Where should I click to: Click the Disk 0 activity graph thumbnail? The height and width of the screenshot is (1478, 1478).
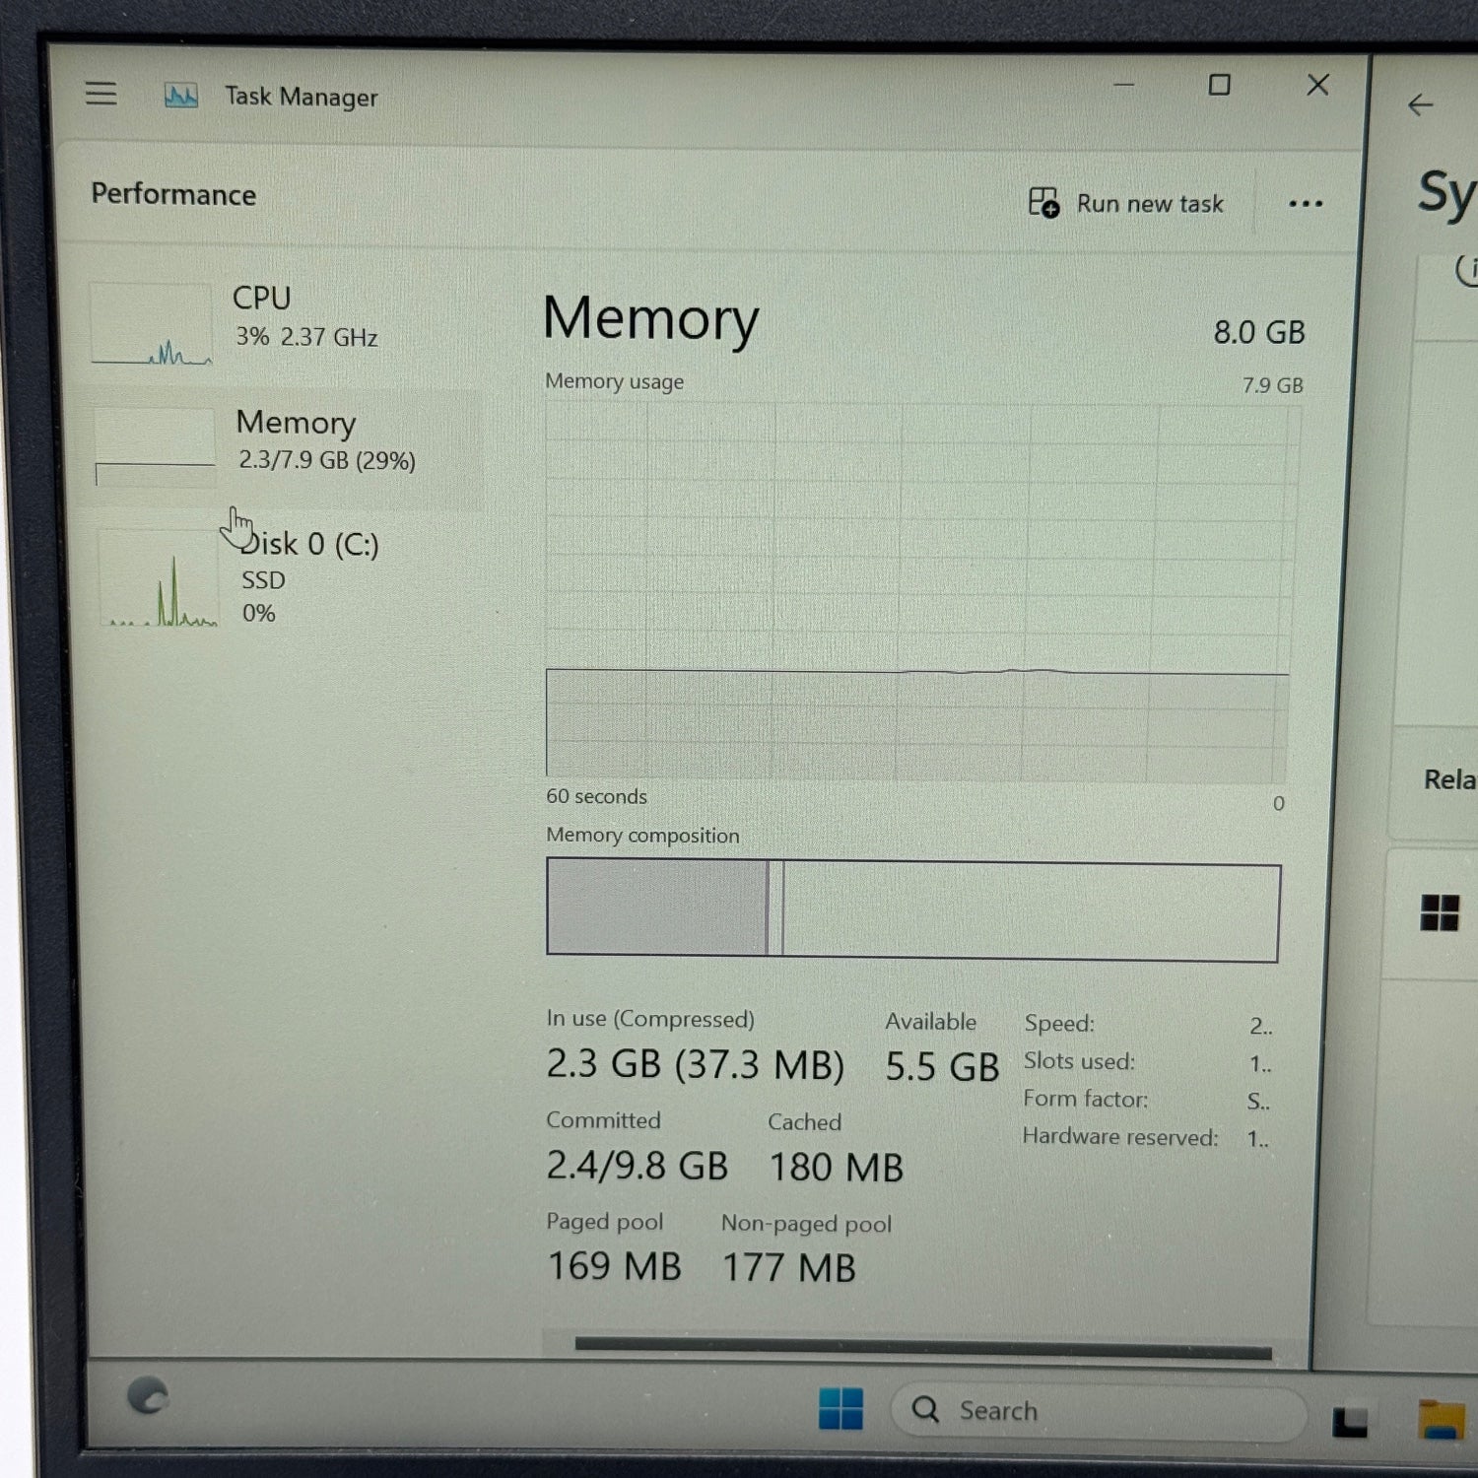[159, 579]
